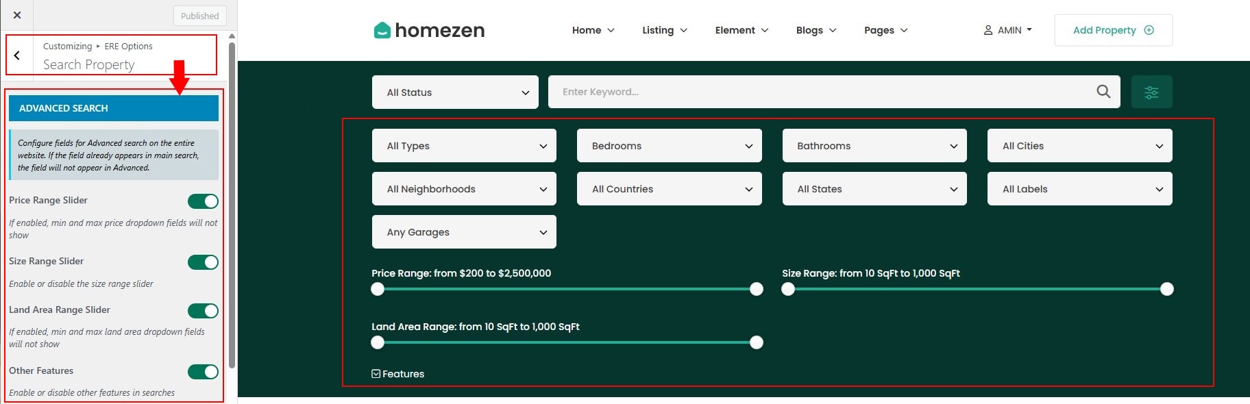Image resolution: width=1250 pixels, height=404 pixels.
Task: Switch off Land Area Range Slider
Action: point(203,311)
